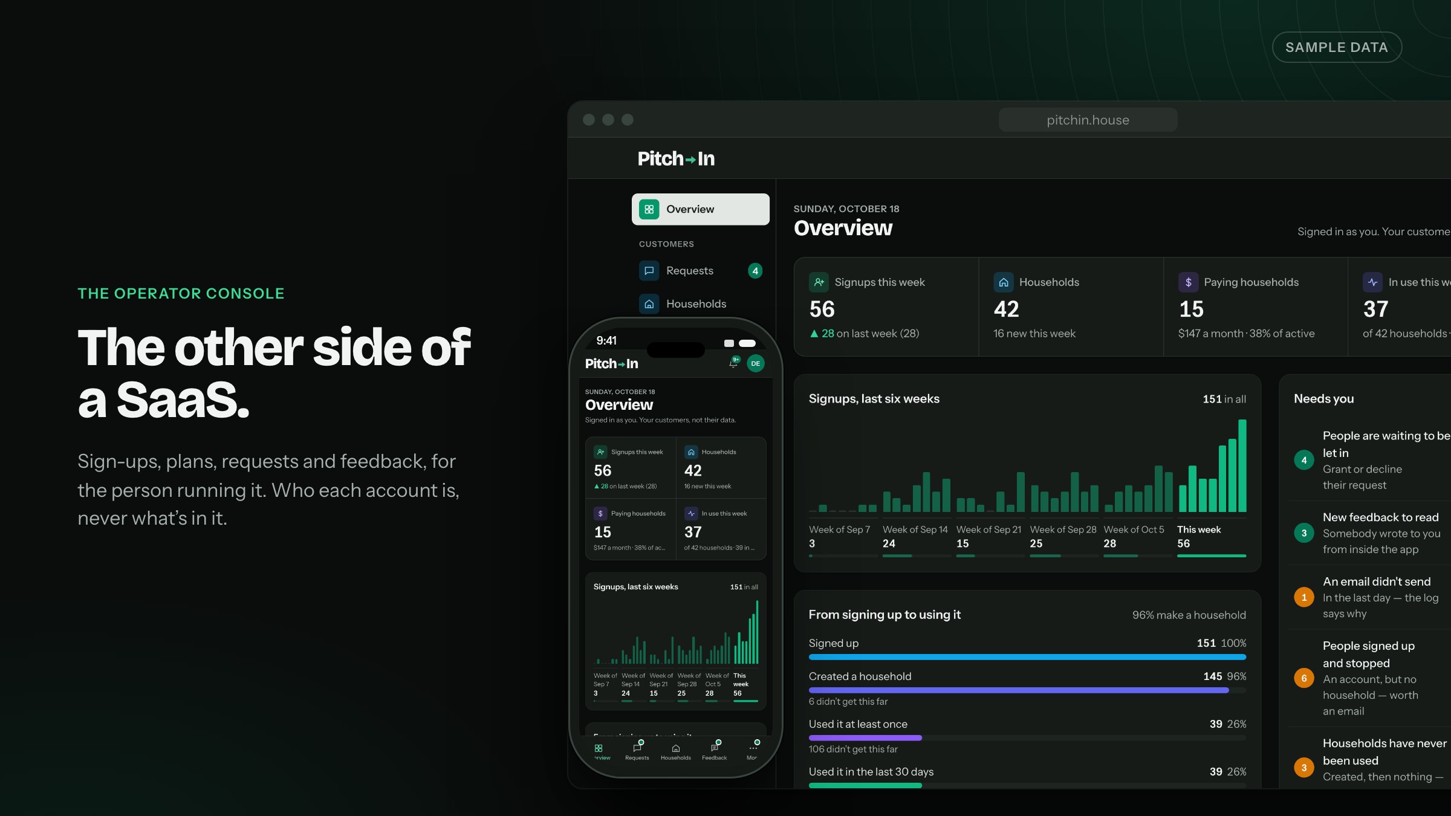Screen dimensions: 1451x816
Task: Click the pulse icon on desktop In use card
Action: [x=1372, y=282]
